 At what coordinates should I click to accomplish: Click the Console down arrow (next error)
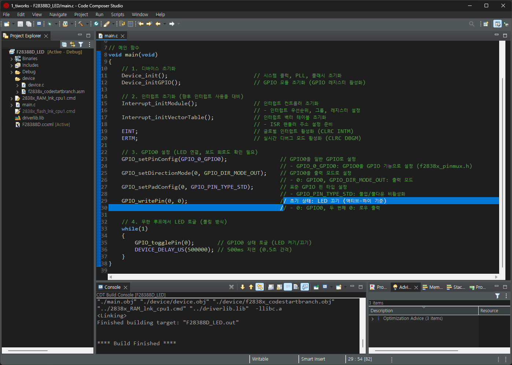pyautogui.click(x=243, y=287)
